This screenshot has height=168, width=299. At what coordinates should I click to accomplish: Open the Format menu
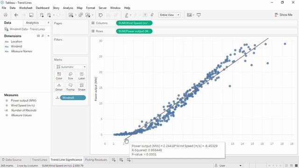(x=91, y=8)
